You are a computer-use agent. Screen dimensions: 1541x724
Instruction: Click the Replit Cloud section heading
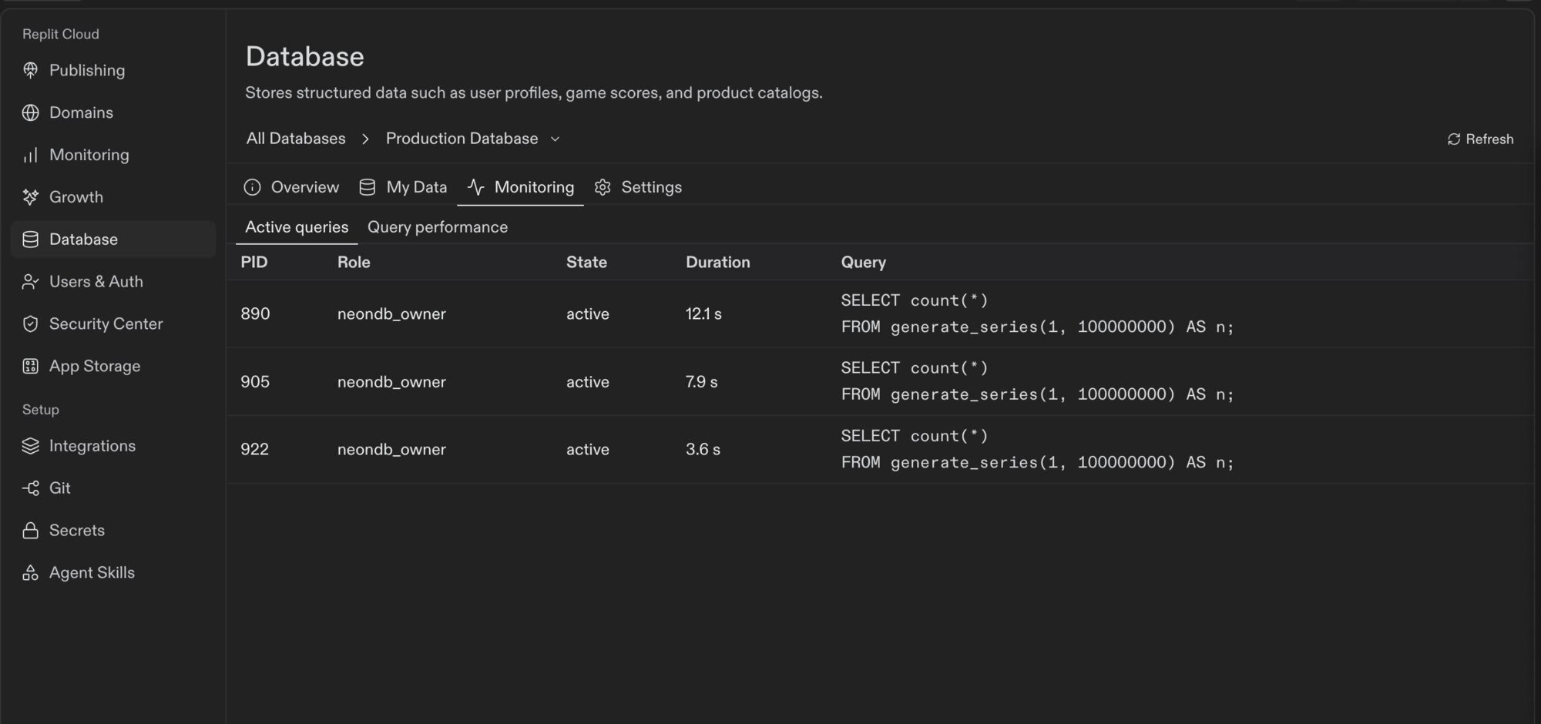point(61,34)
